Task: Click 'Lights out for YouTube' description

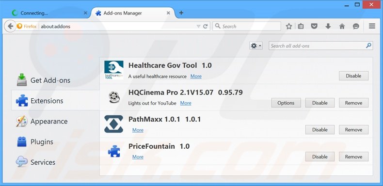Action: point(152,103)
